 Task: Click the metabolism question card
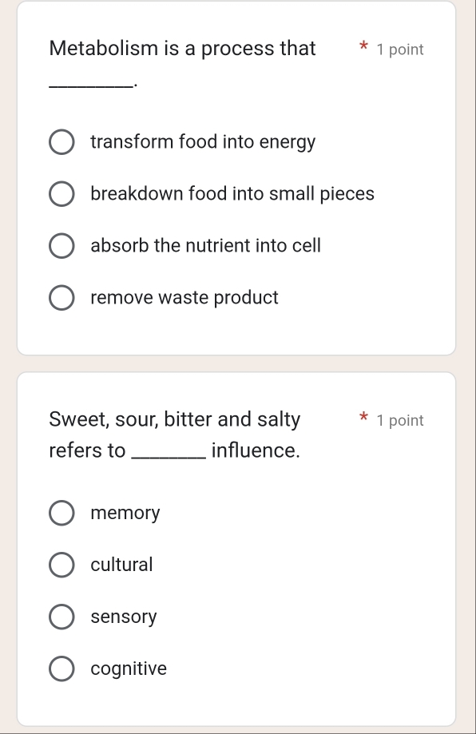pyautogui.click(x=236, y=335)
